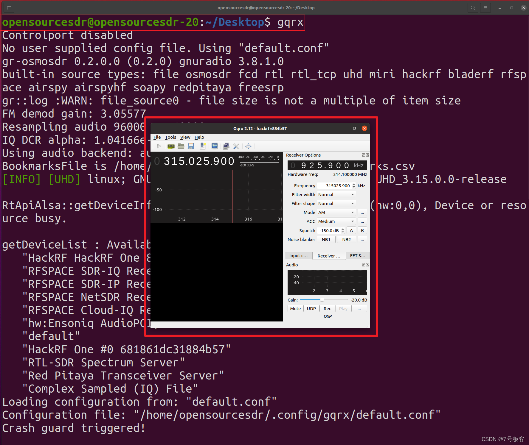Screen dimensions: 529x445
Task: Click the -20.0 dB gain value
Action: (359, 300)
